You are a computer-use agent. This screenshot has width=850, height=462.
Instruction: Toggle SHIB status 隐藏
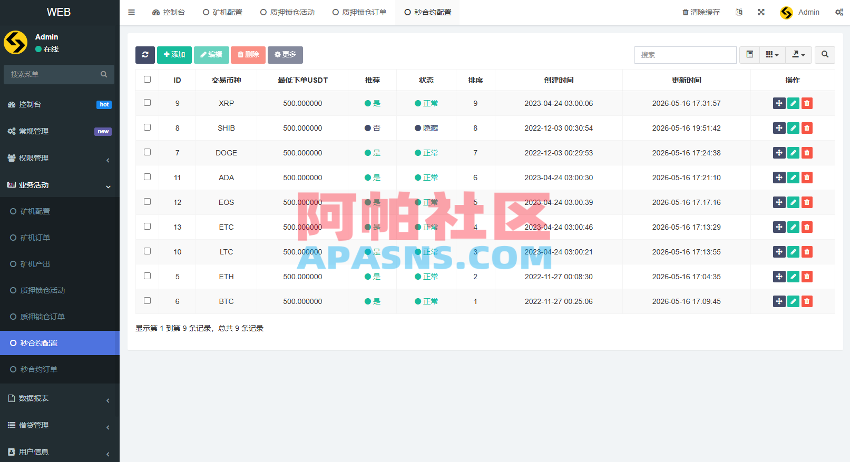click(426, 128)
